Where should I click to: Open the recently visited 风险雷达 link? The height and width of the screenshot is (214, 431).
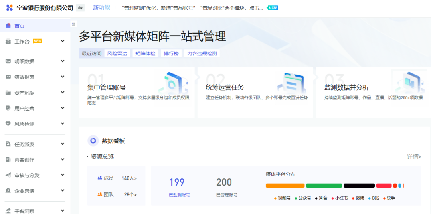coord(117,53)
